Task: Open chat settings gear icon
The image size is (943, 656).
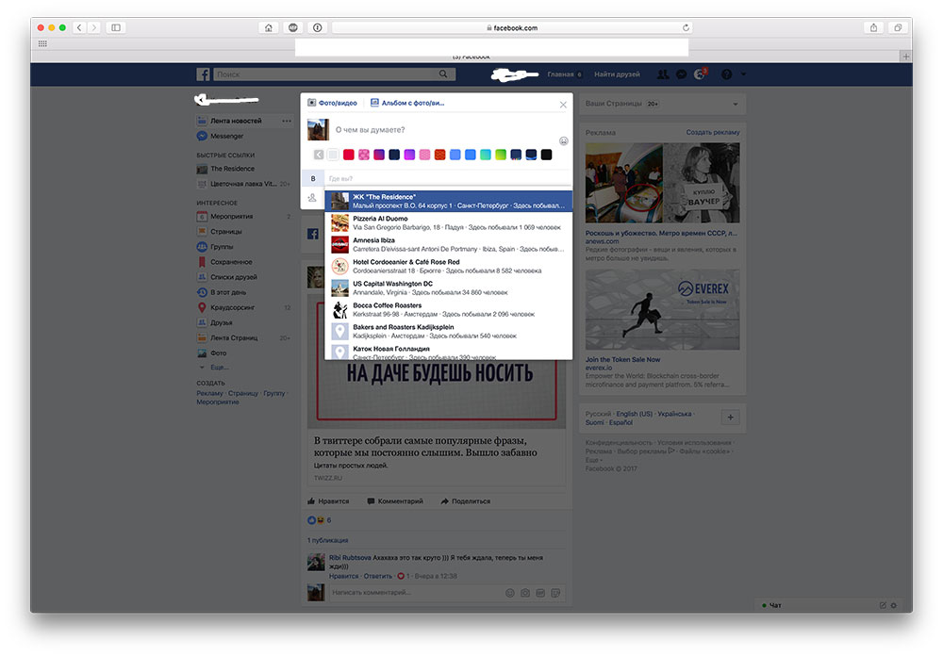Action: pos(894,605)
